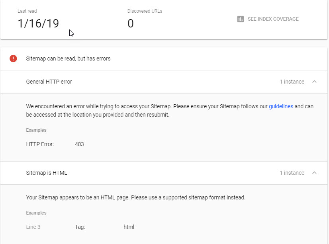
Task: Collapse the Sitemap is HTML section chevron
Action: 314,173
